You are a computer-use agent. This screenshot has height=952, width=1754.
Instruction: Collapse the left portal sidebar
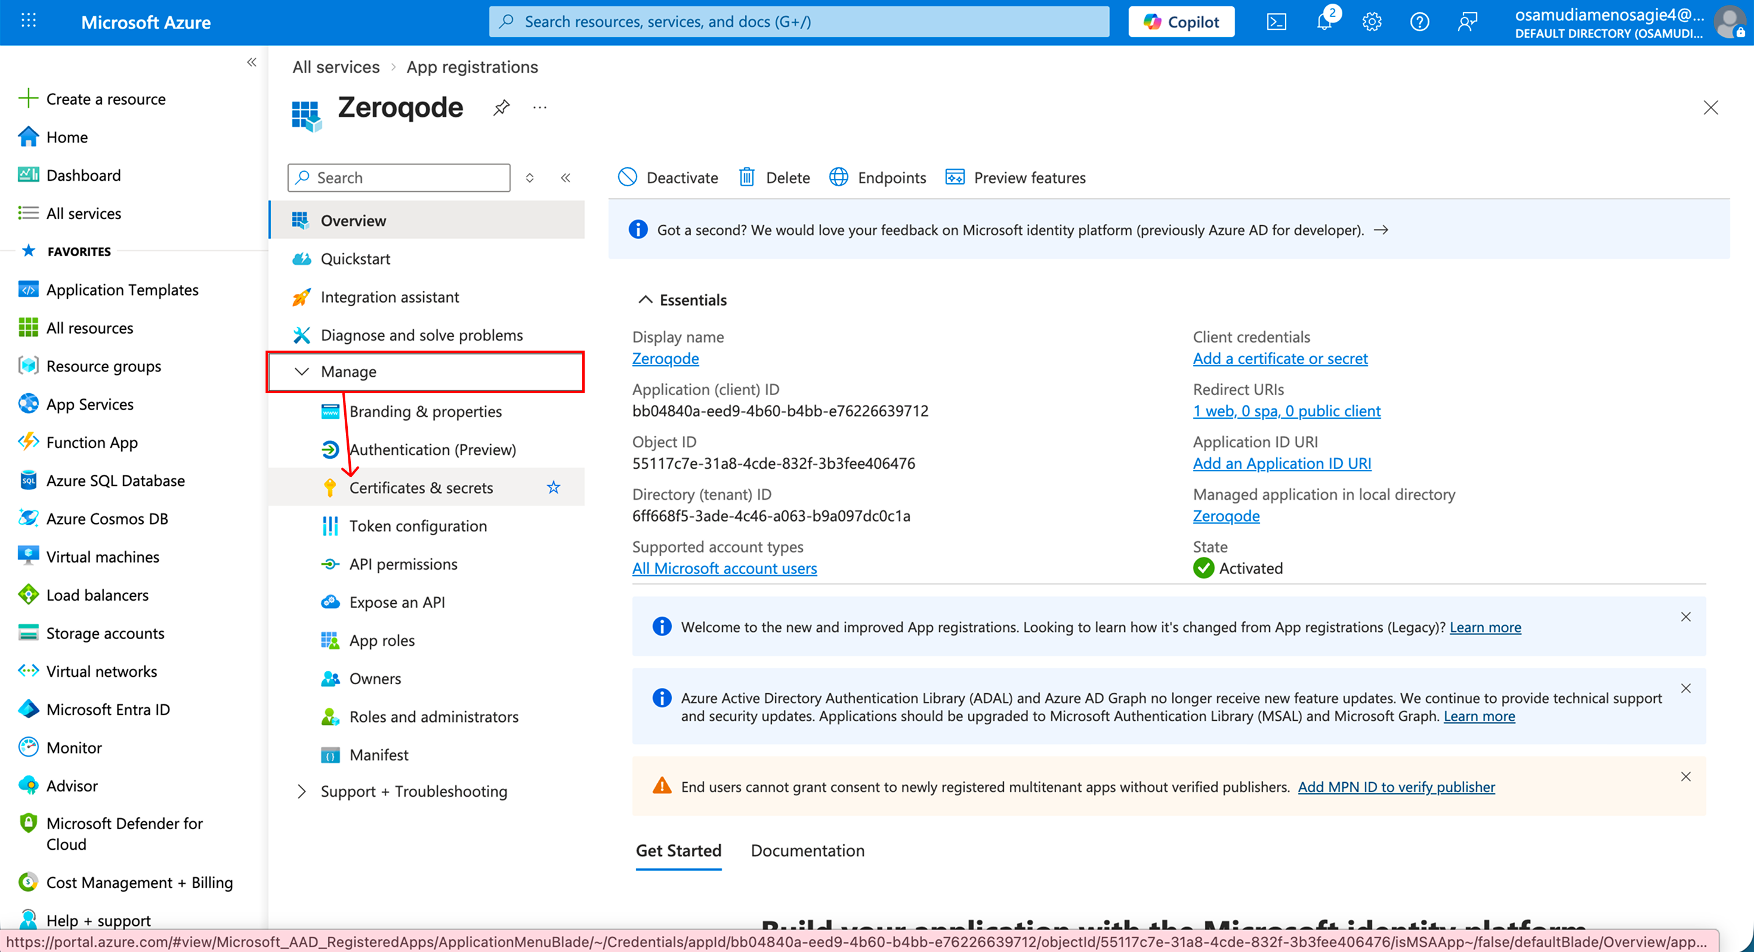click(252, 63)
